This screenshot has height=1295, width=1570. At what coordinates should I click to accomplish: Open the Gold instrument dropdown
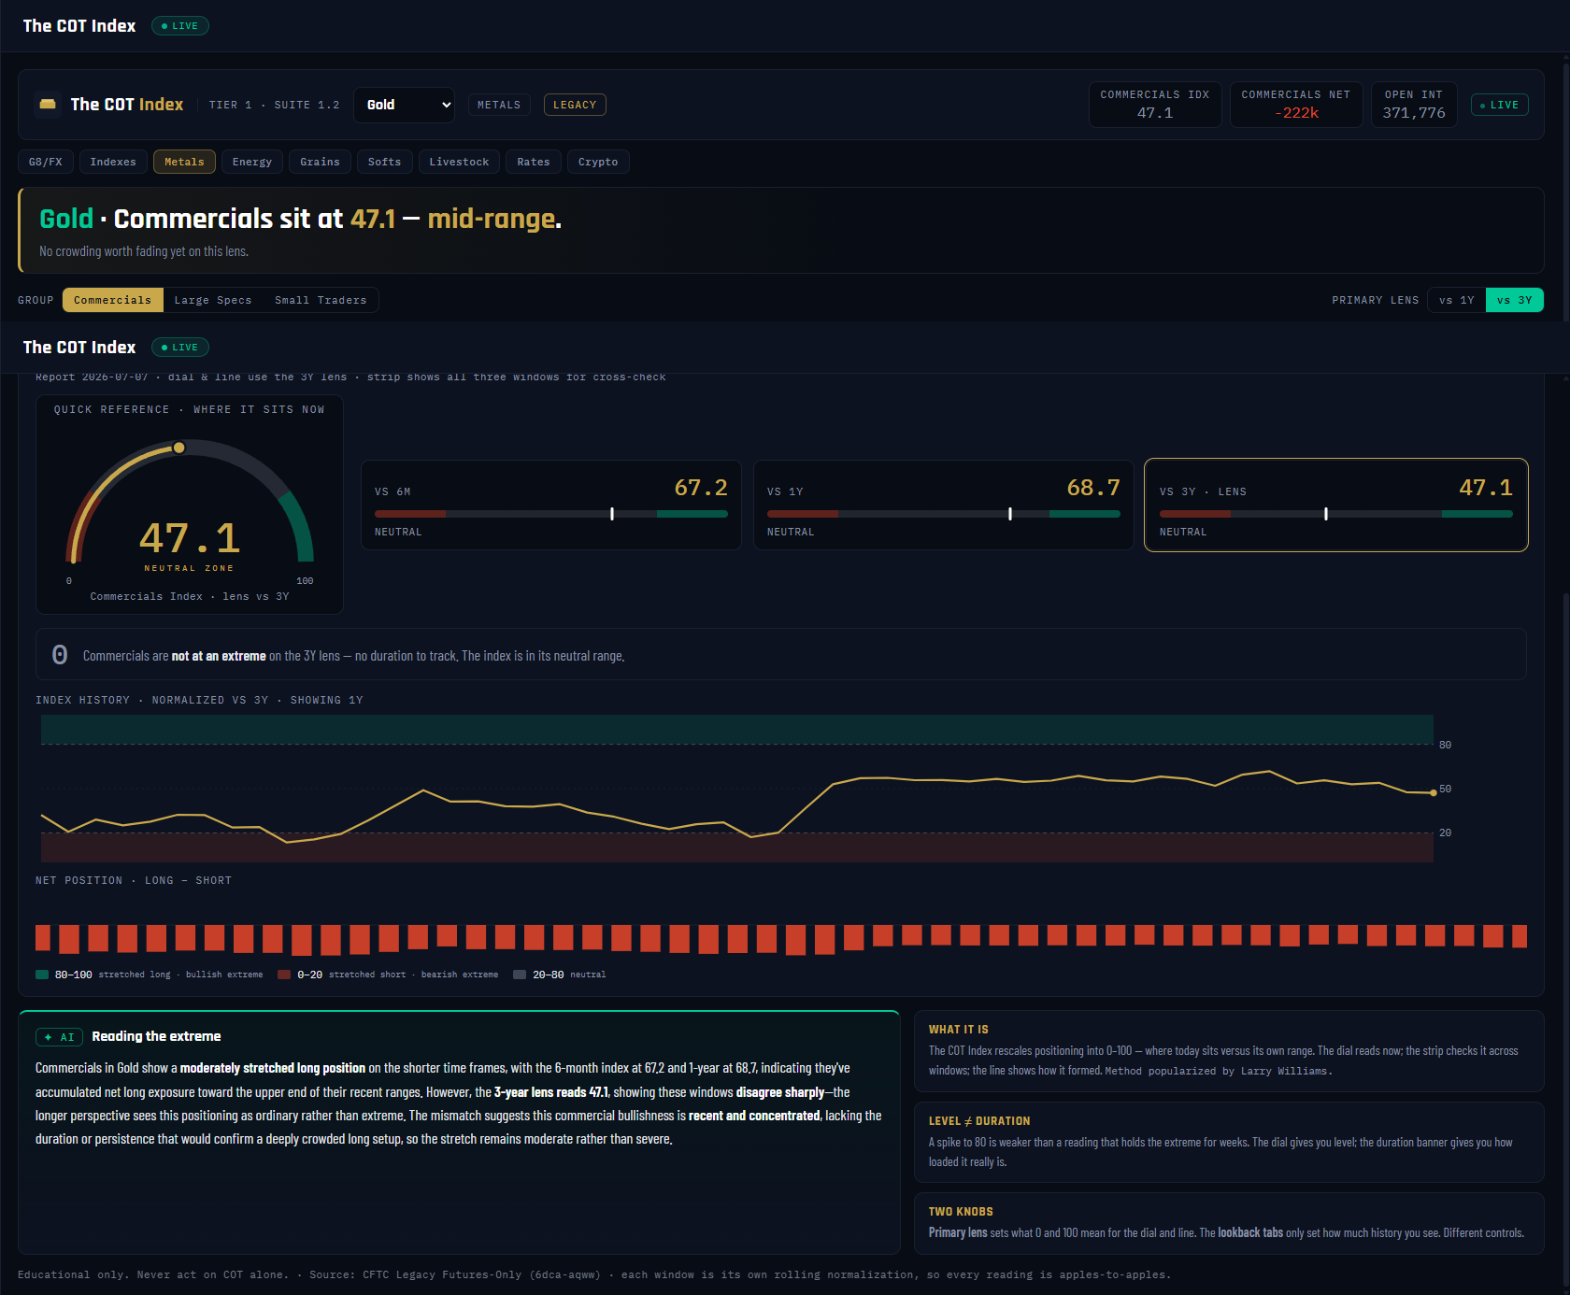tap(404, 105)
